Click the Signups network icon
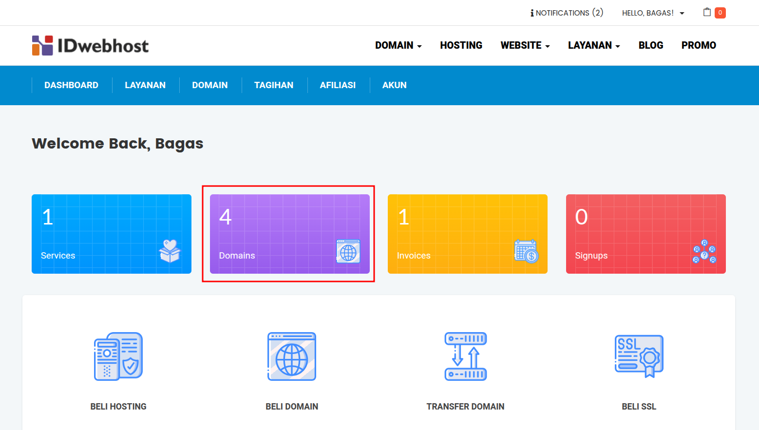Image resolution: width=759 pixels, height=430 pixels. click(704, 251)
